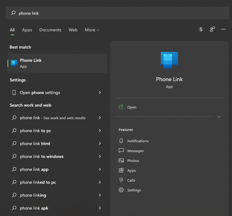This screenshot has height=216, width=232.
Task: Click the search text field containing phone link
Action: pyautogui.click(x=117, y=13)
